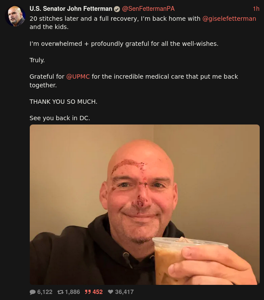Click the reply speech bubble icon
This screenshot has height=300, width=264.
click(x=33, y=292)
